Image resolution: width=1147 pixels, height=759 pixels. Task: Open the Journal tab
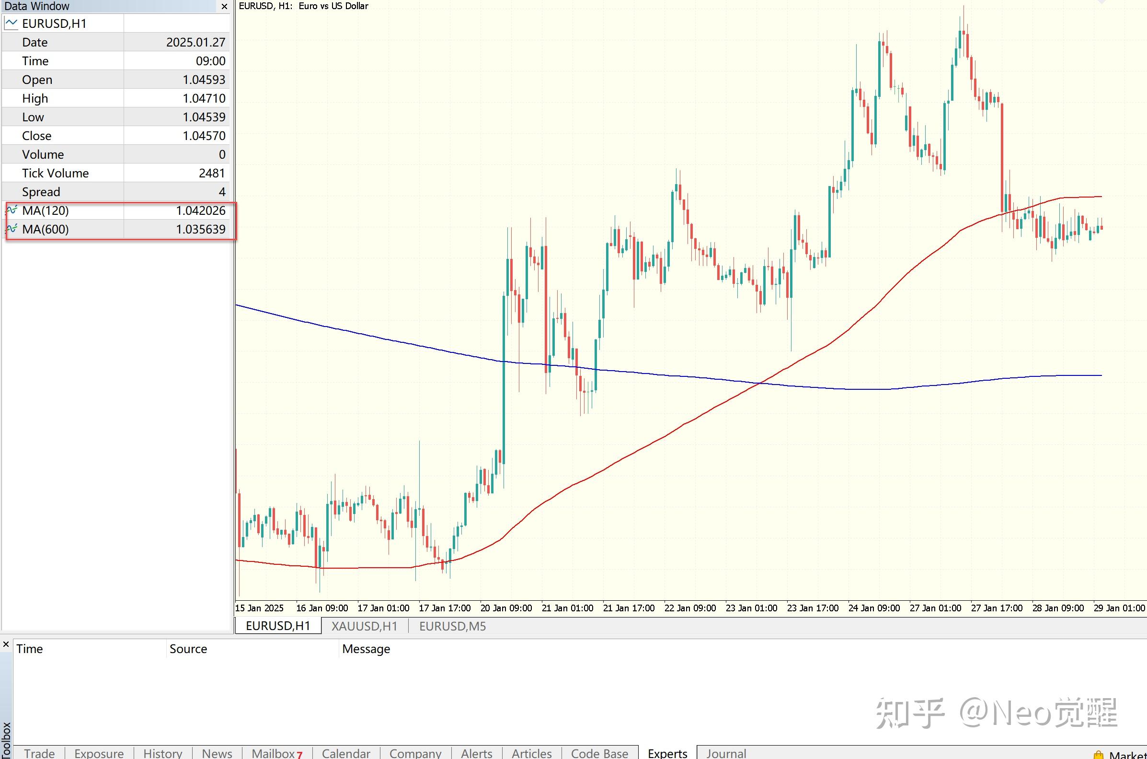726,753
